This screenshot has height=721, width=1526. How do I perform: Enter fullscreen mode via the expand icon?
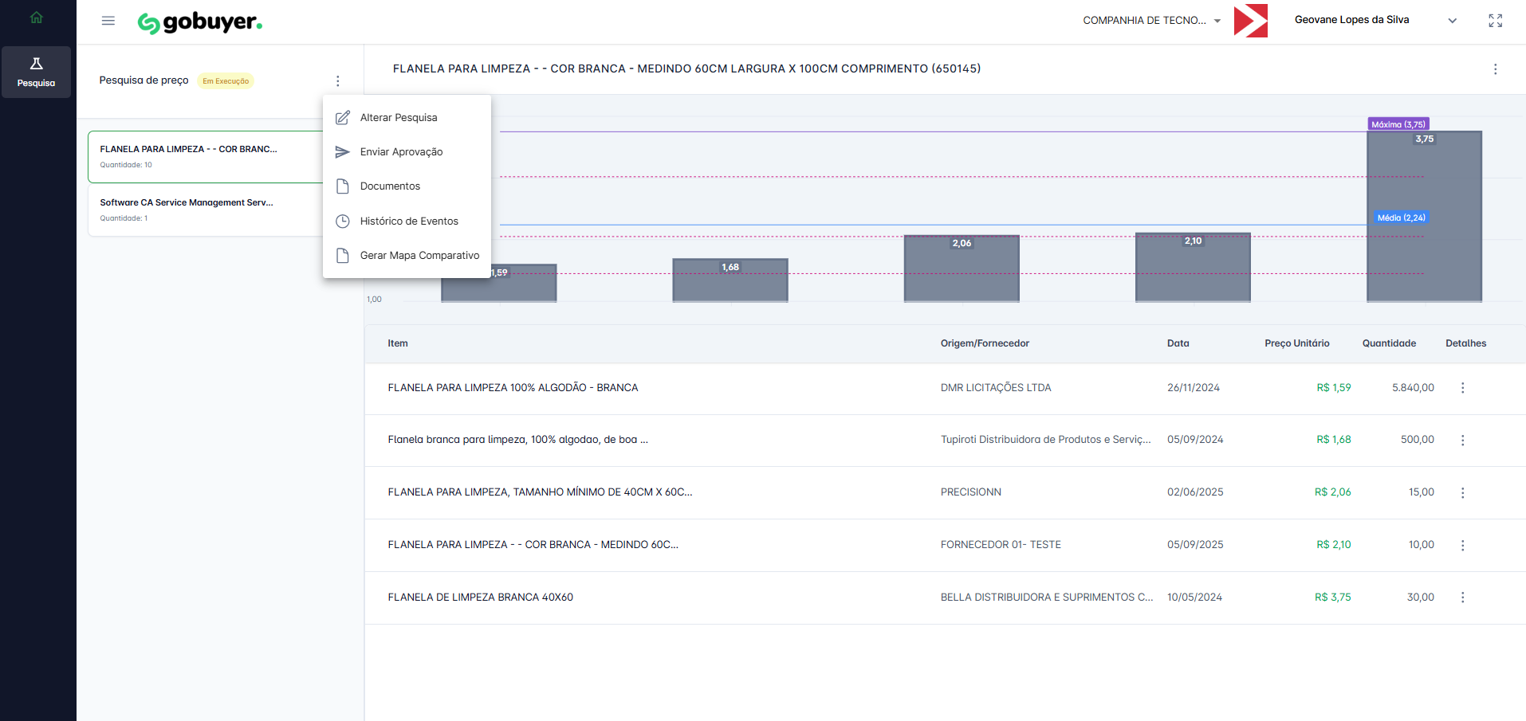pos(1495,21)
